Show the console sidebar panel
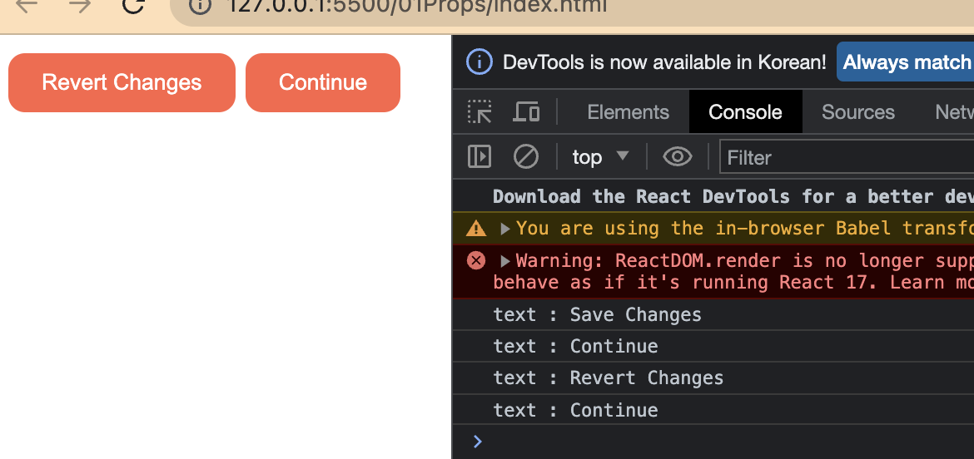The image size is (974, 459). click(480, 156)
